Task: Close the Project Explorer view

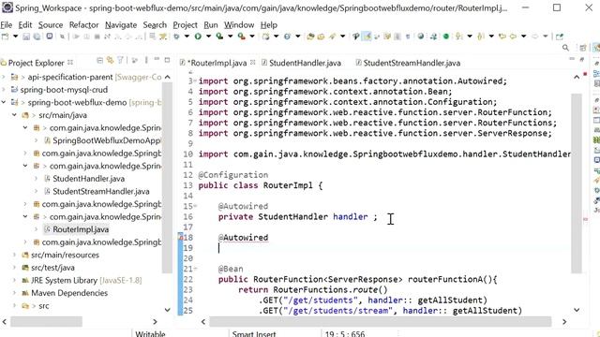Action: [x=70, y=62]
